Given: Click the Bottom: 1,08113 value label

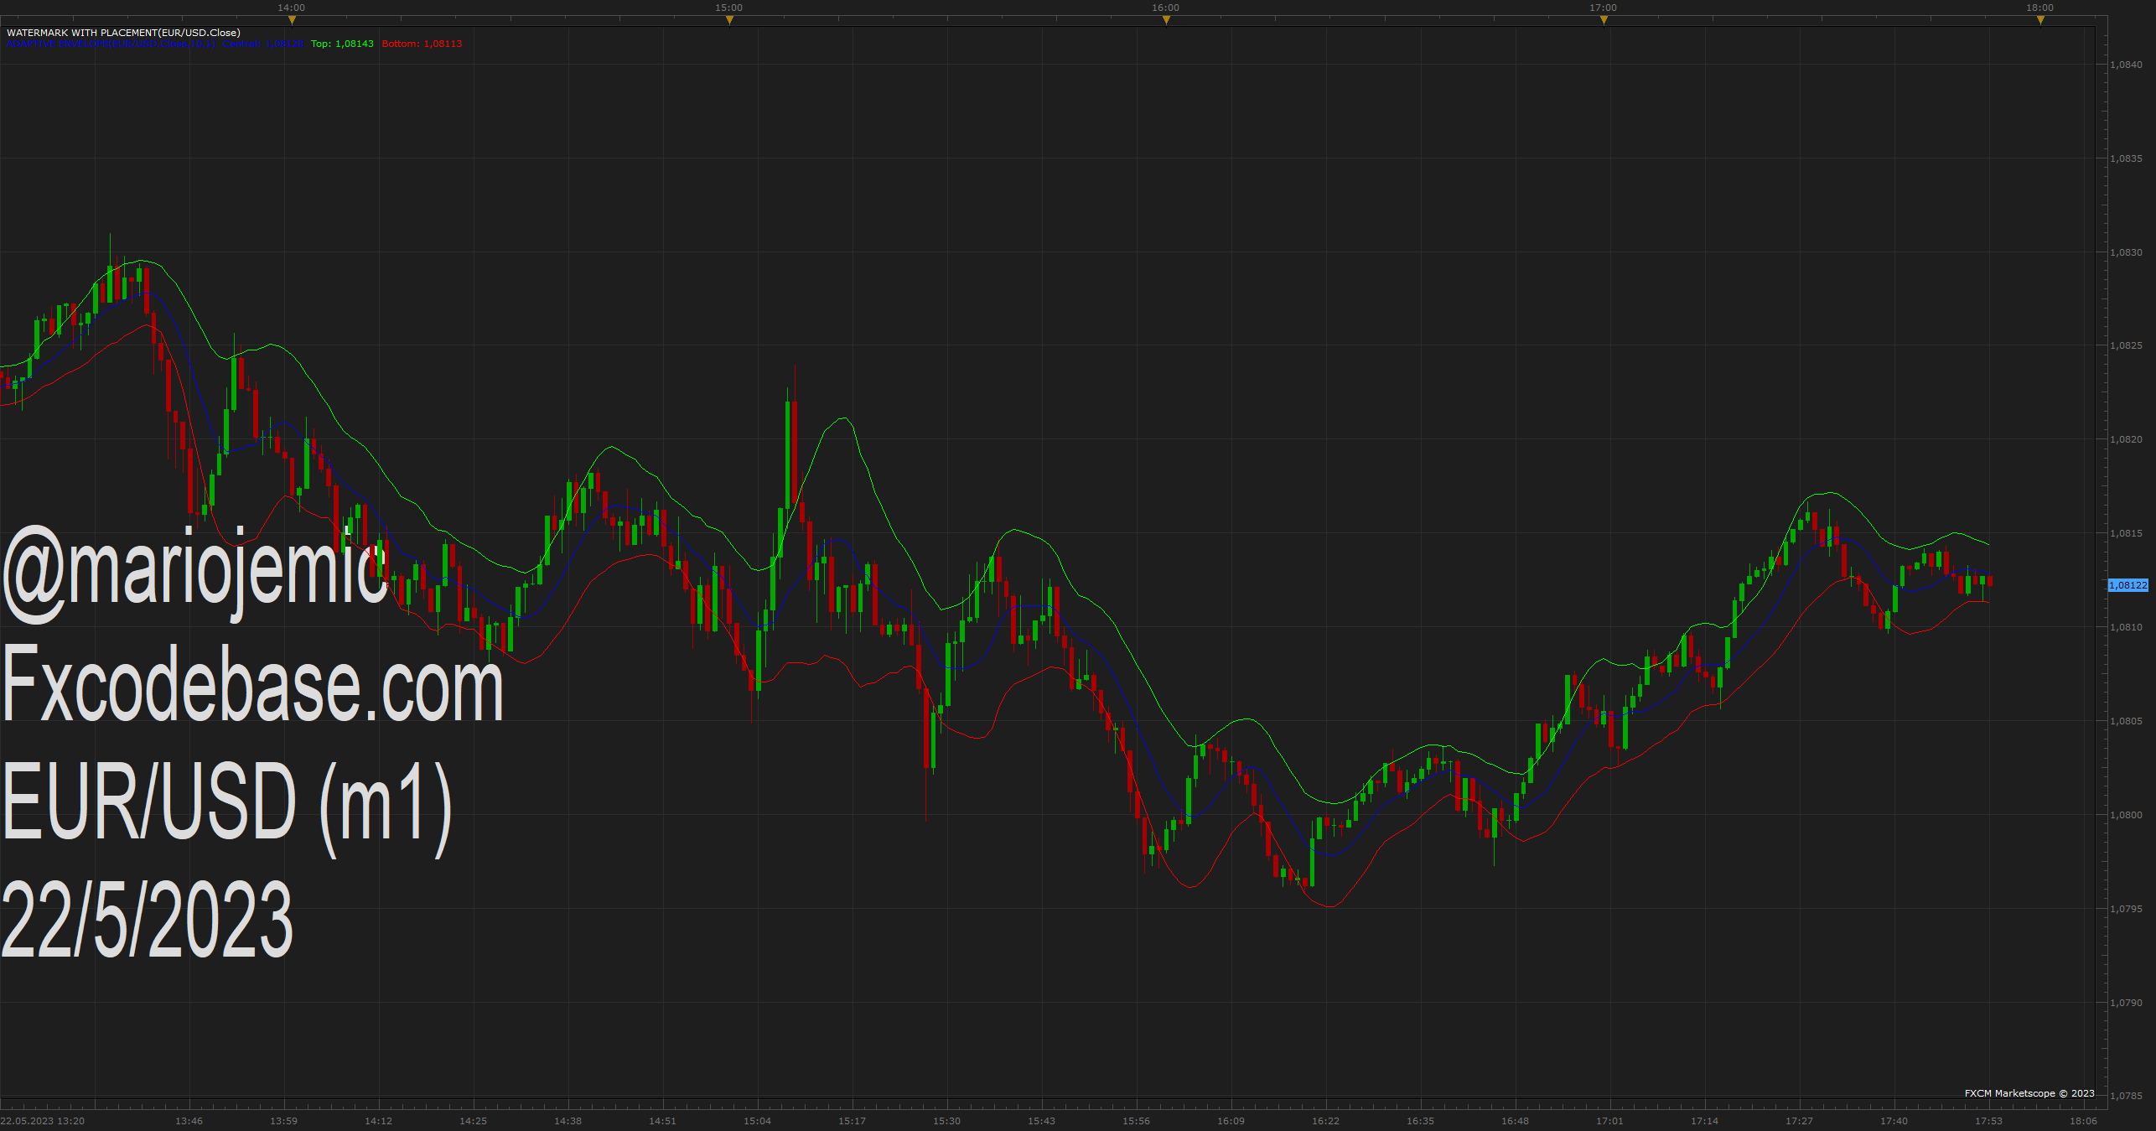Looking at the screenshot, I should point(422,44).
